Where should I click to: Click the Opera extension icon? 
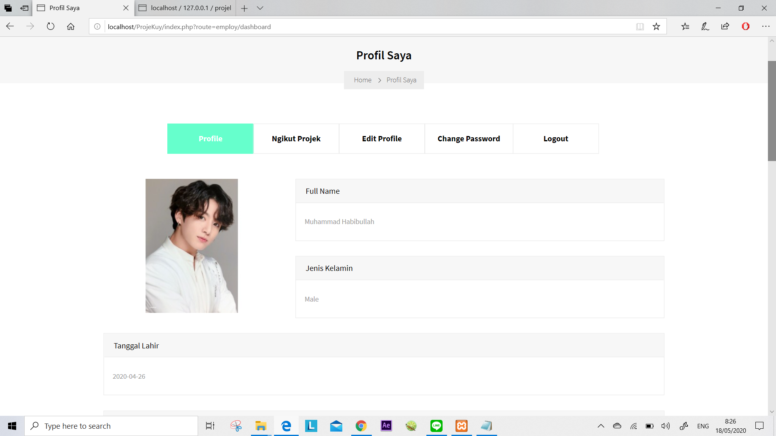746,27
